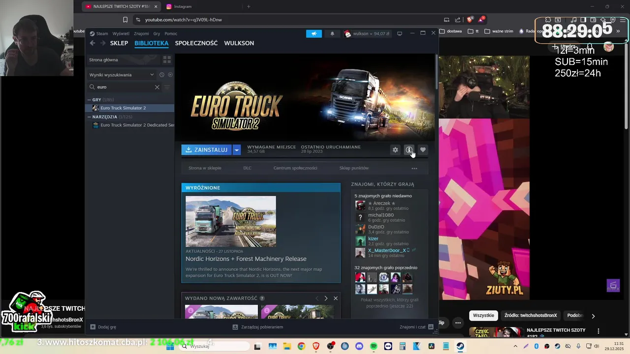Open new browser tab plus button
Screen dimensions: 630x354
(x=249, y=6)
